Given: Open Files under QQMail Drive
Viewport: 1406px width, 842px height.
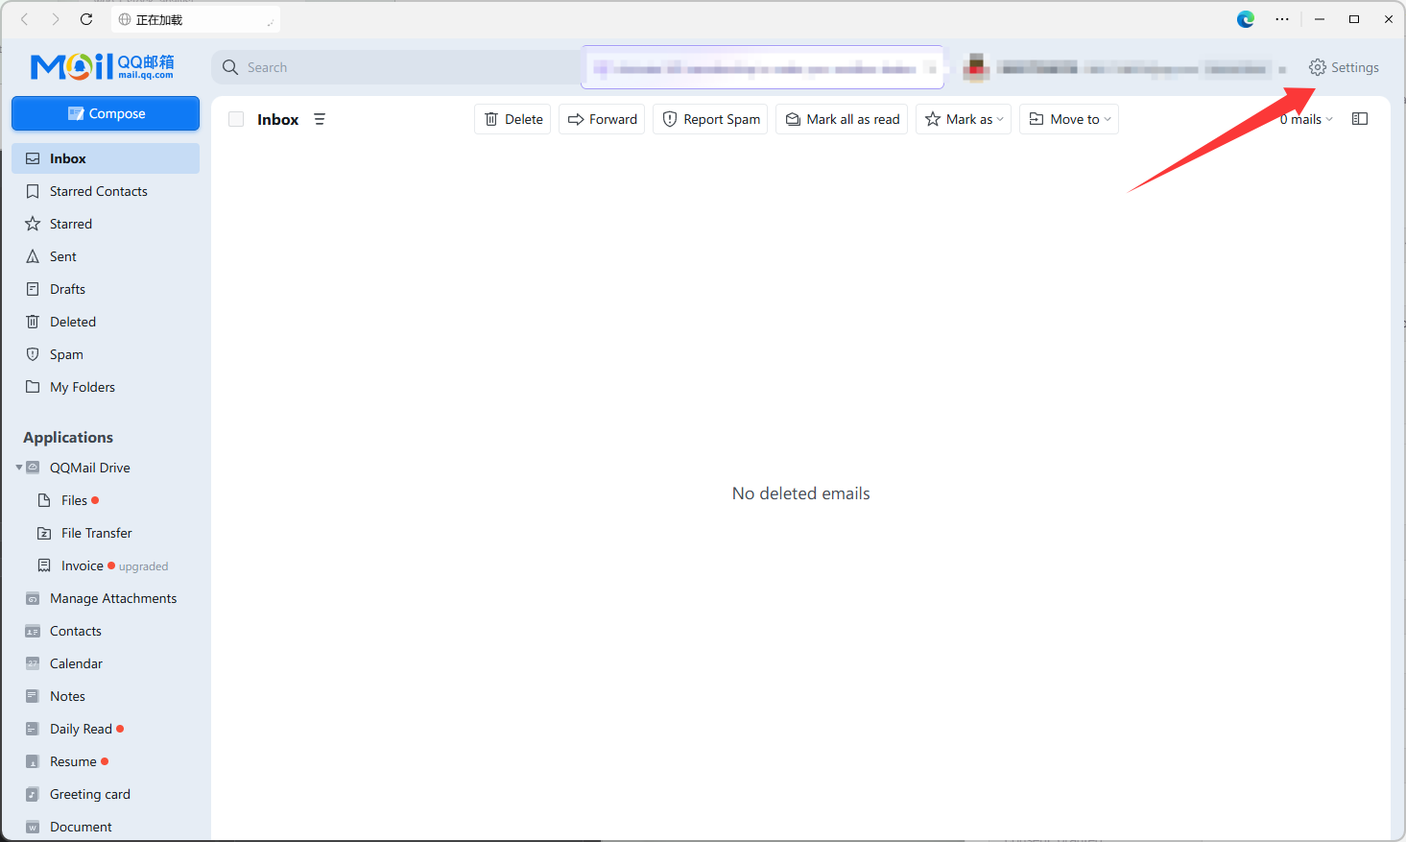Looking at the screenshot, I should coord(106,500).
